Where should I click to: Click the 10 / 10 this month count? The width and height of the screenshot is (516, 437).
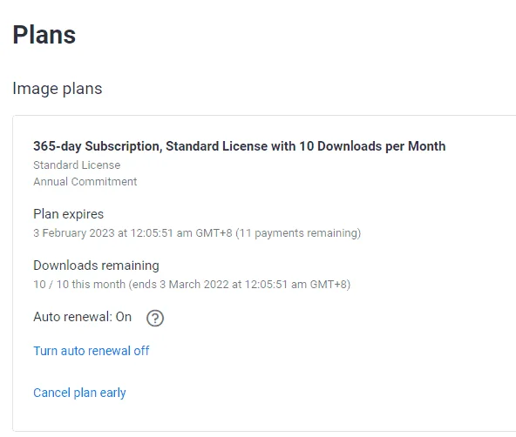(79, 284)
